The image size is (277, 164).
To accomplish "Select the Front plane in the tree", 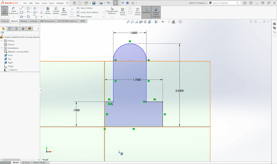I will pyautogui.click(x=10, y=55).
